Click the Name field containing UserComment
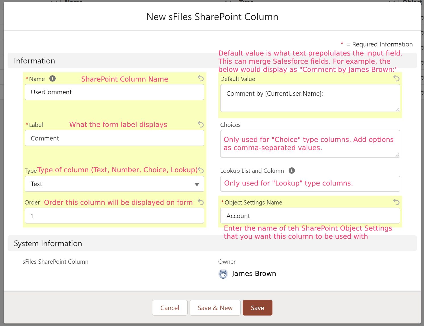This screenshot has height=326, width=424. pos(114,92)
